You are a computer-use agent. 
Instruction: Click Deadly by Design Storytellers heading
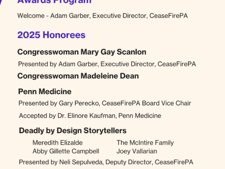click(x=73, y=131)
